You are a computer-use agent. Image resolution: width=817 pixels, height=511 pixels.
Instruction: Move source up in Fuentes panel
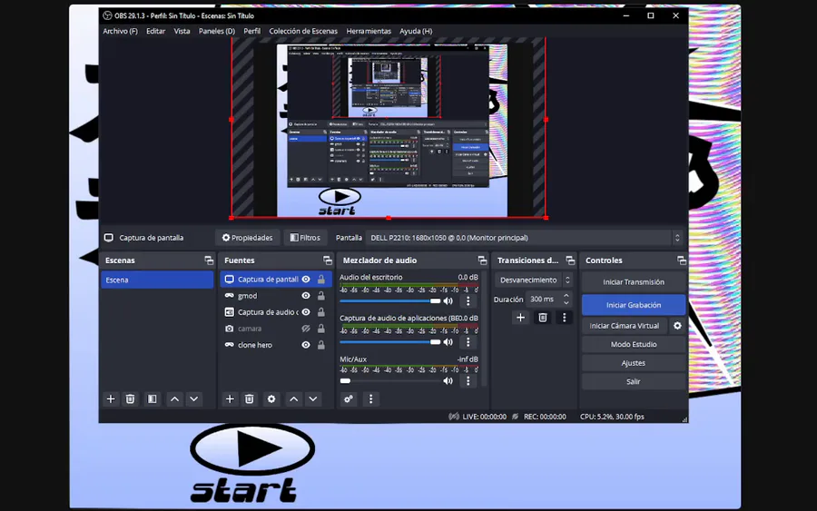coord(294,399)
